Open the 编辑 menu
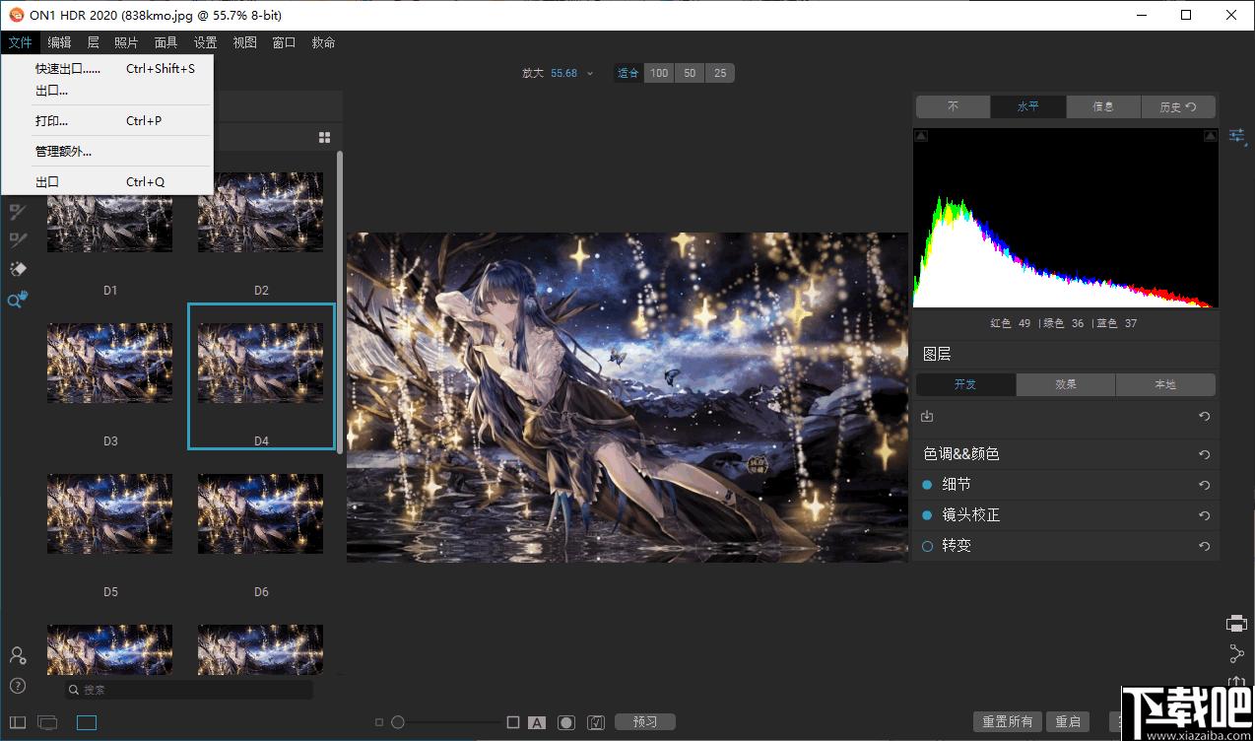The image size is (1255, 741). (x=59, y=42)
